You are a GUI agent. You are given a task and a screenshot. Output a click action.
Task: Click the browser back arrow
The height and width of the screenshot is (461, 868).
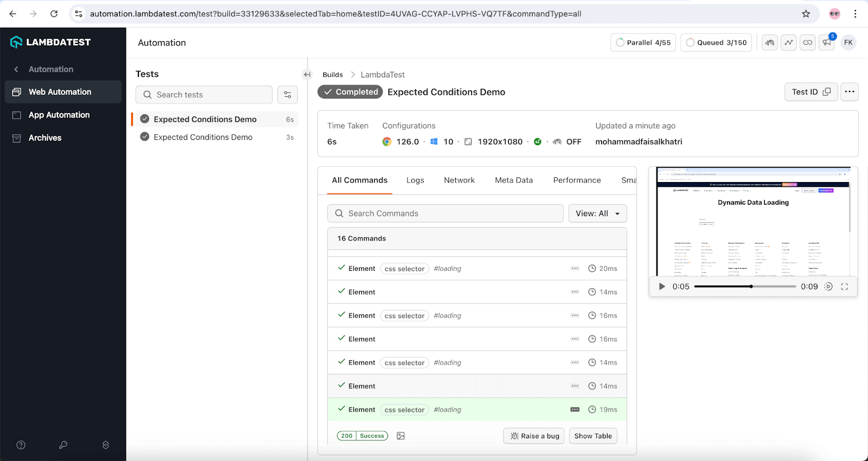[13, 14]
